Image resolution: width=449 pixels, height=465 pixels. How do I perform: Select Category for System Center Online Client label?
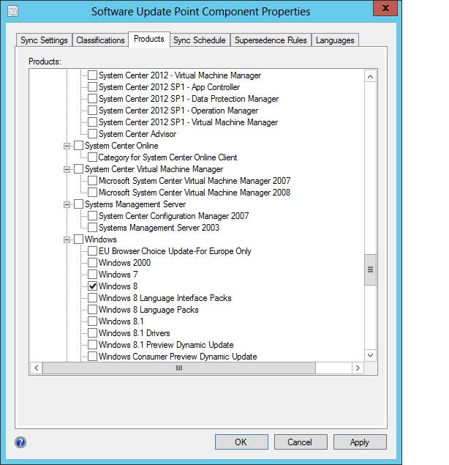point(167,157)
